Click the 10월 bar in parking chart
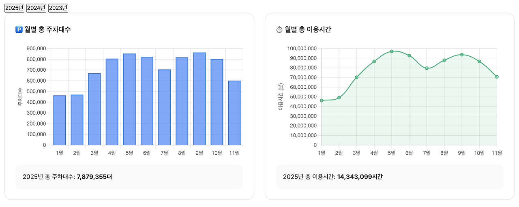Screen dimensions: 519x207 click(217, 102)
